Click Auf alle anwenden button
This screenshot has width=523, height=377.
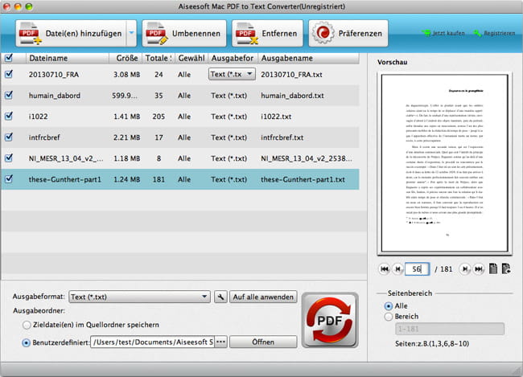click(x=263, y=297)
